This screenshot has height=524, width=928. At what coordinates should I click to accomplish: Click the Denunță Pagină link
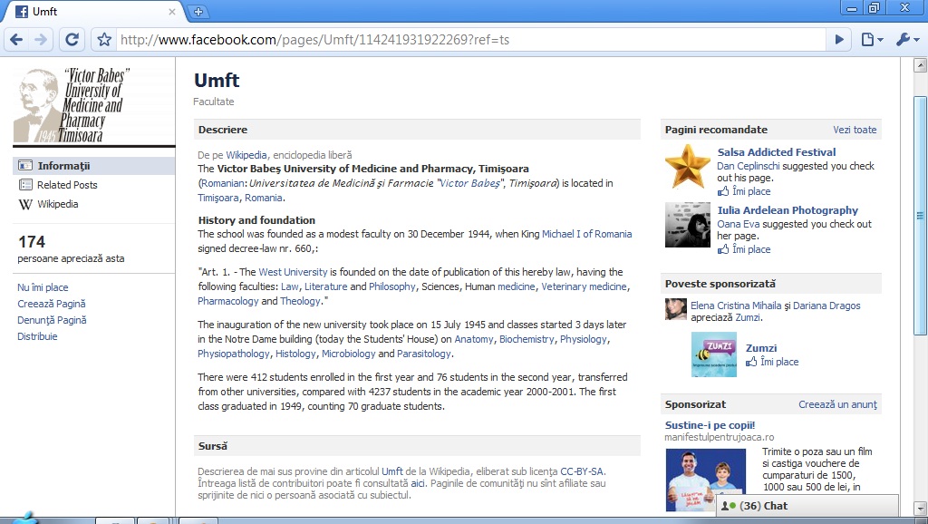pos(52,320)
